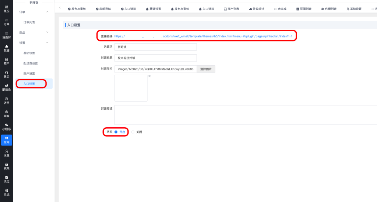
Task: Click the 订单 orders sidebar icon
Action: [6, 22]
